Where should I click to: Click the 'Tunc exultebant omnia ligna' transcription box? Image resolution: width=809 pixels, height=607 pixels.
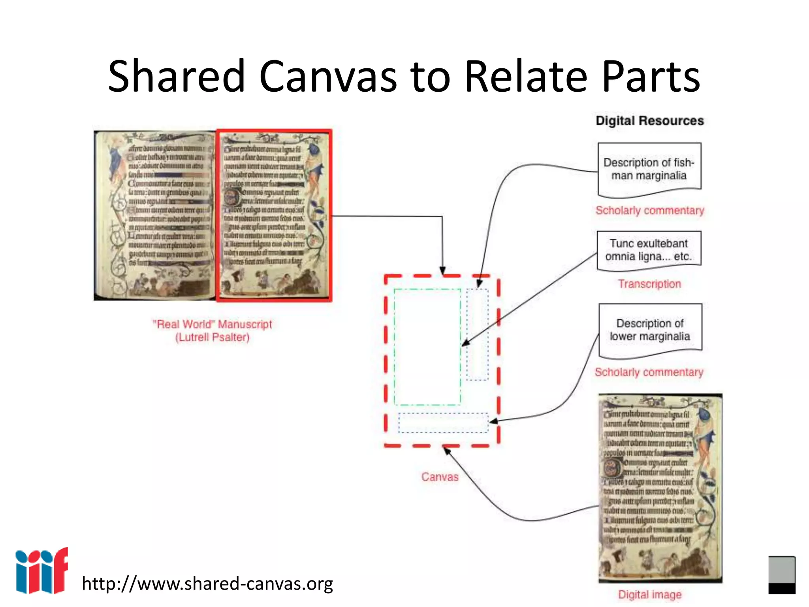649,251
